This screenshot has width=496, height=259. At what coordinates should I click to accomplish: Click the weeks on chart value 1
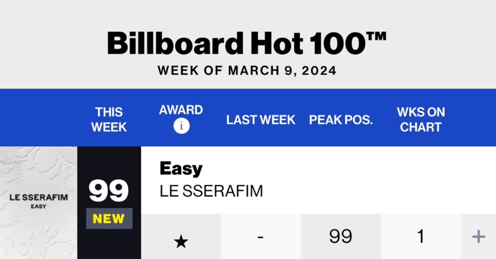[421, 237]
